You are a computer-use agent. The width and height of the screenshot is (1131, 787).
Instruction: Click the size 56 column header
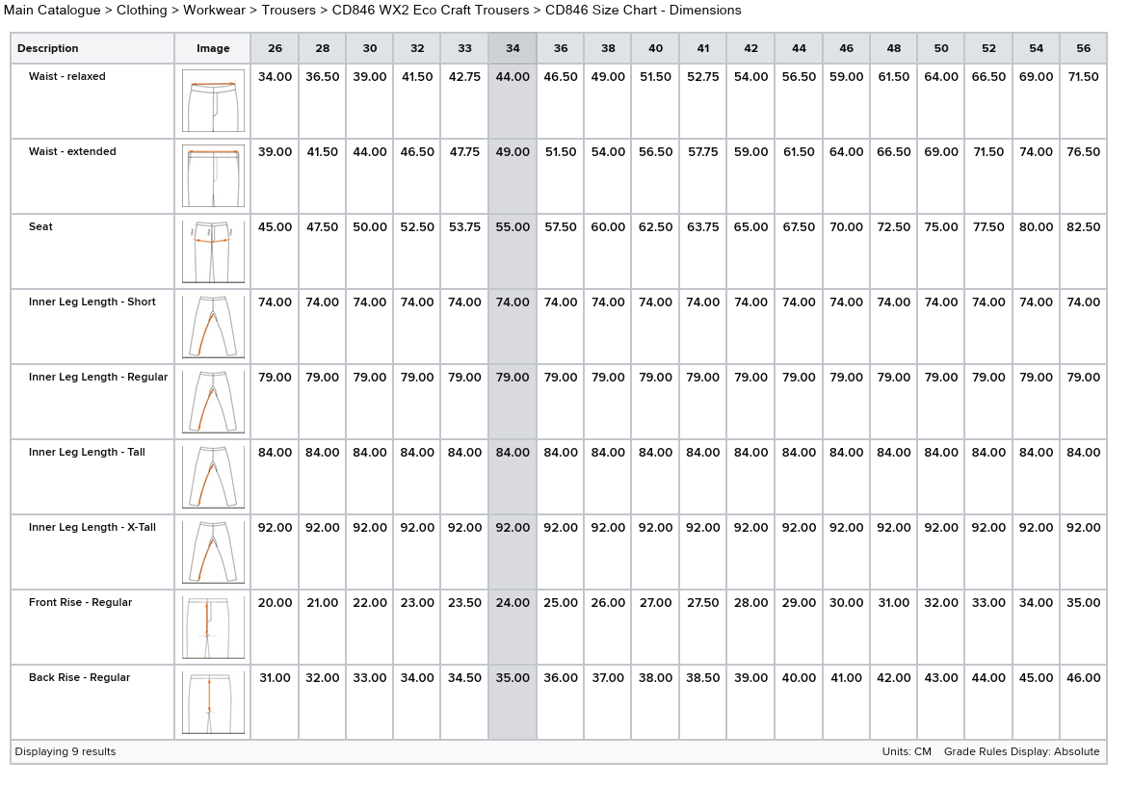[1084, 48]
